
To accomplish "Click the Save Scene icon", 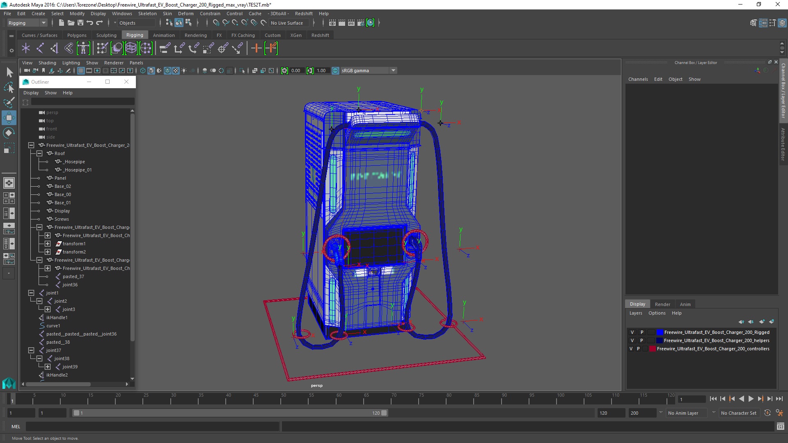I will coord(80,23).
